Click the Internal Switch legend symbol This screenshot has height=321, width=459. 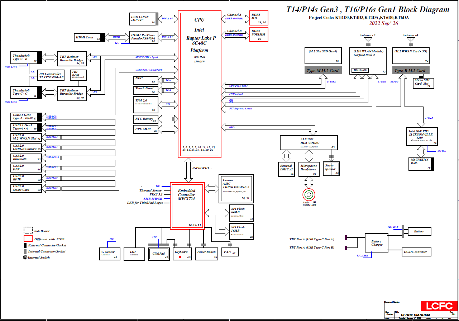point(25,258)
